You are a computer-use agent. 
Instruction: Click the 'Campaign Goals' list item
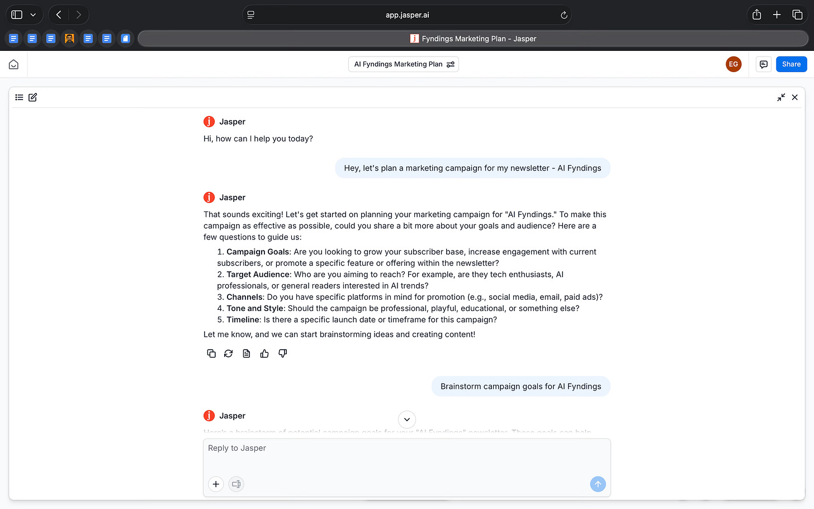point(406,257)
